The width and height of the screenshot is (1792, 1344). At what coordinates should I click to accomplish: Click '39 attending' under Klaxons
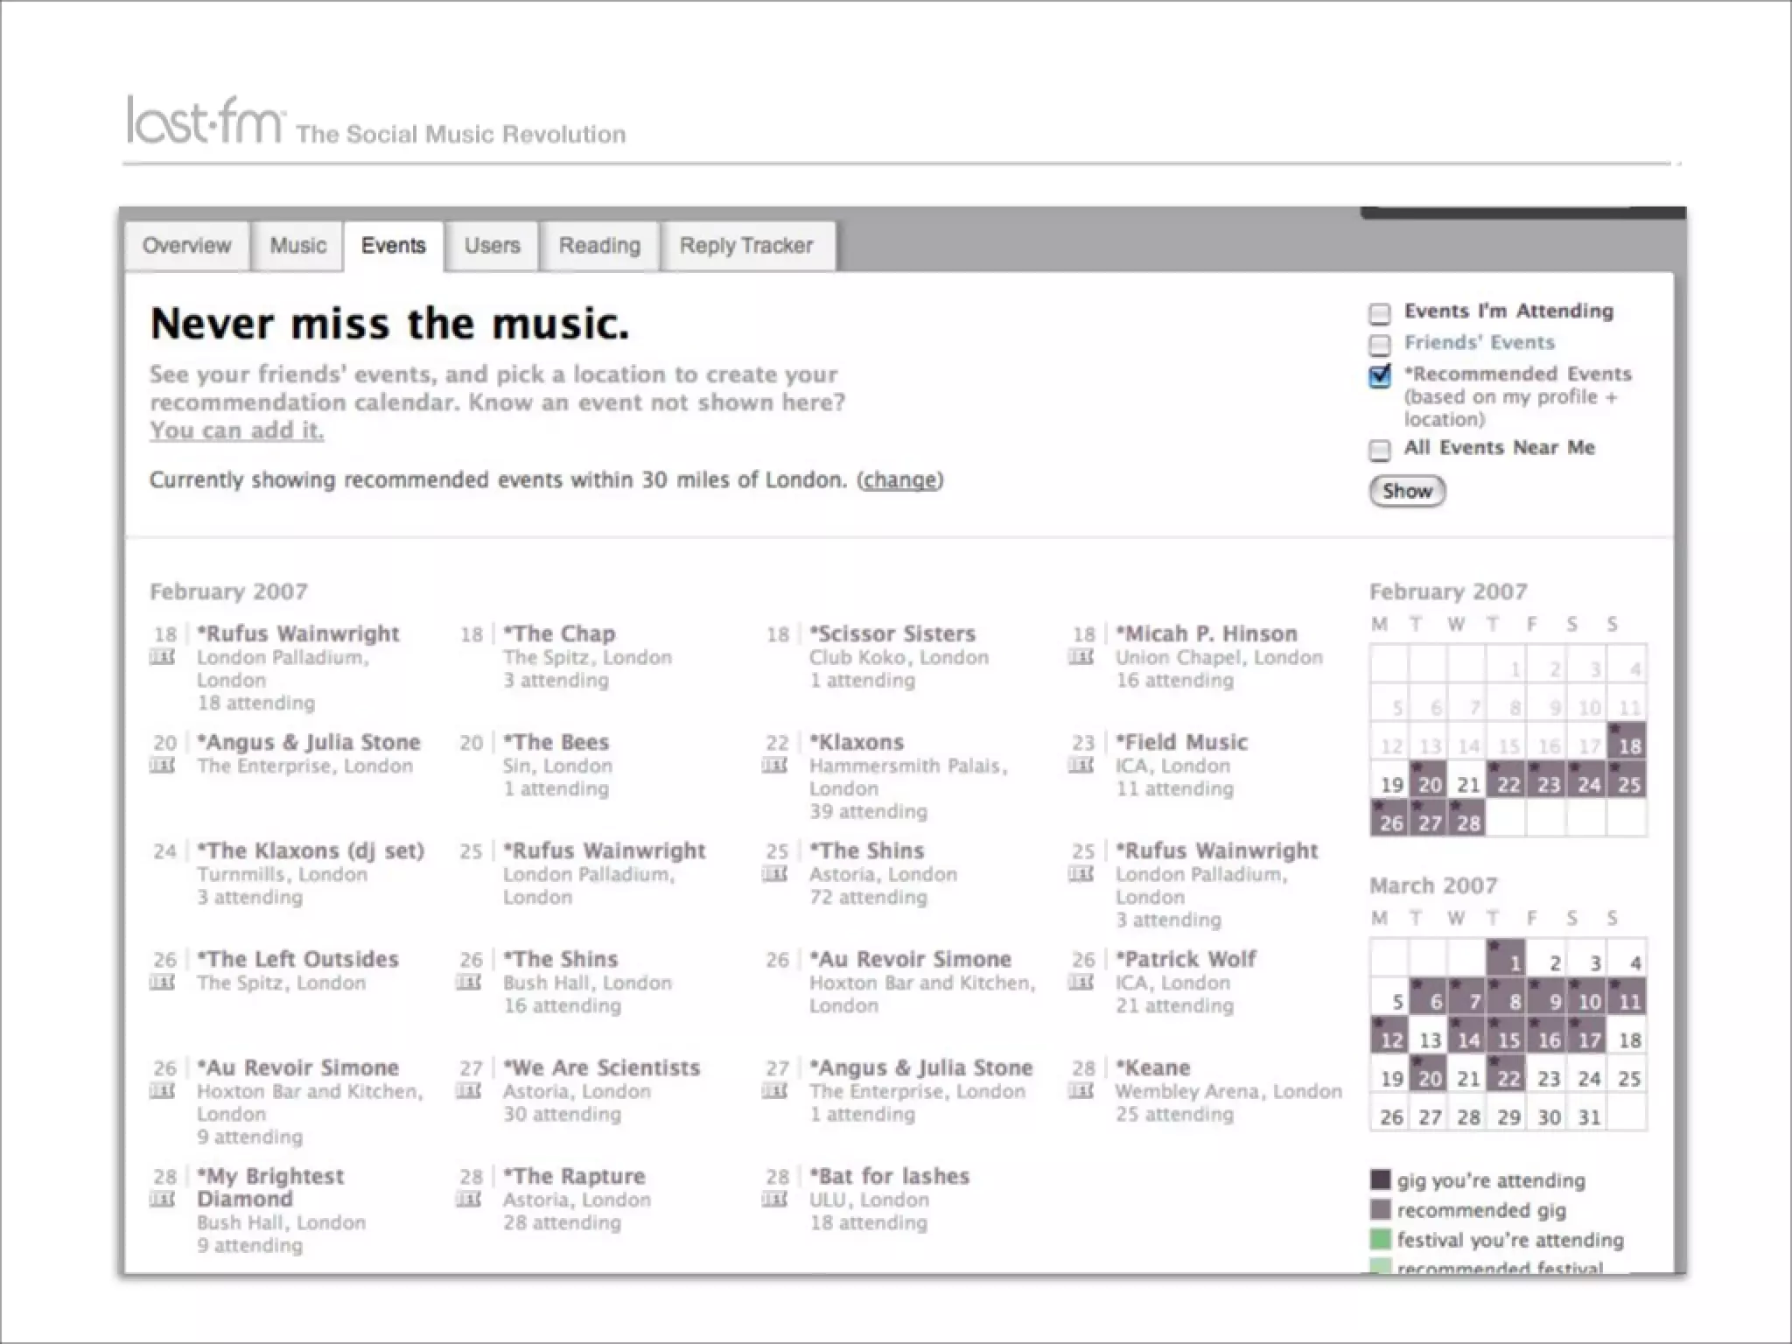point(867,811)
